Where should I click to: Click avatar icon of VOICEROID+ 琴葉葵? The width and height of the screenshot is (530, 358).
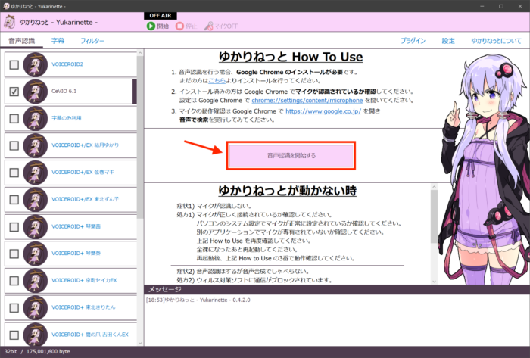[x=36, y=254]
